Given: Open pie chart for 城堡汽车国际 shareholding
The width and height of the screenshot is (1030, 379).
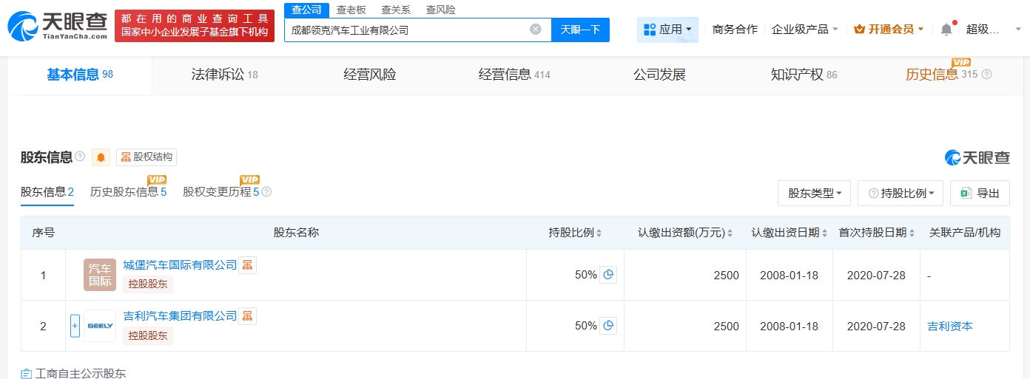Looking at the screenshot, I should pos(608,275).
